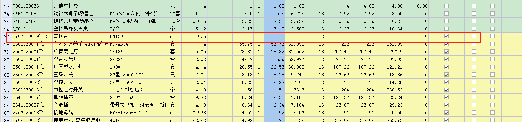Viewport: 522px width, 122px height.
Task: Uncheck the ticked box in 单管荧光灯 row
Action: [446, 52]
